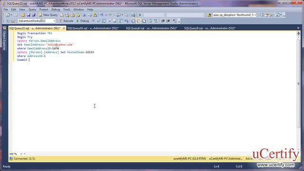This screenshot has width=304, height=171.
Task: Switch to the SQLQuery16.sql tab
Action: (93, 28)
